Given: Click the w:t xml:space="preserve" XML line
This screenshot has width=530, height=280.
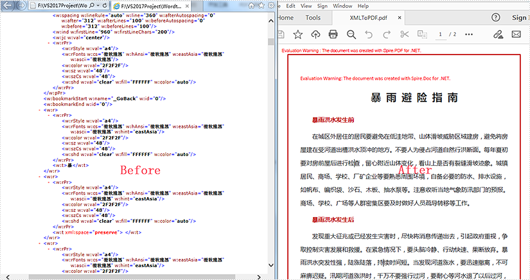Looking at the screenshot, I should [96, 232].
